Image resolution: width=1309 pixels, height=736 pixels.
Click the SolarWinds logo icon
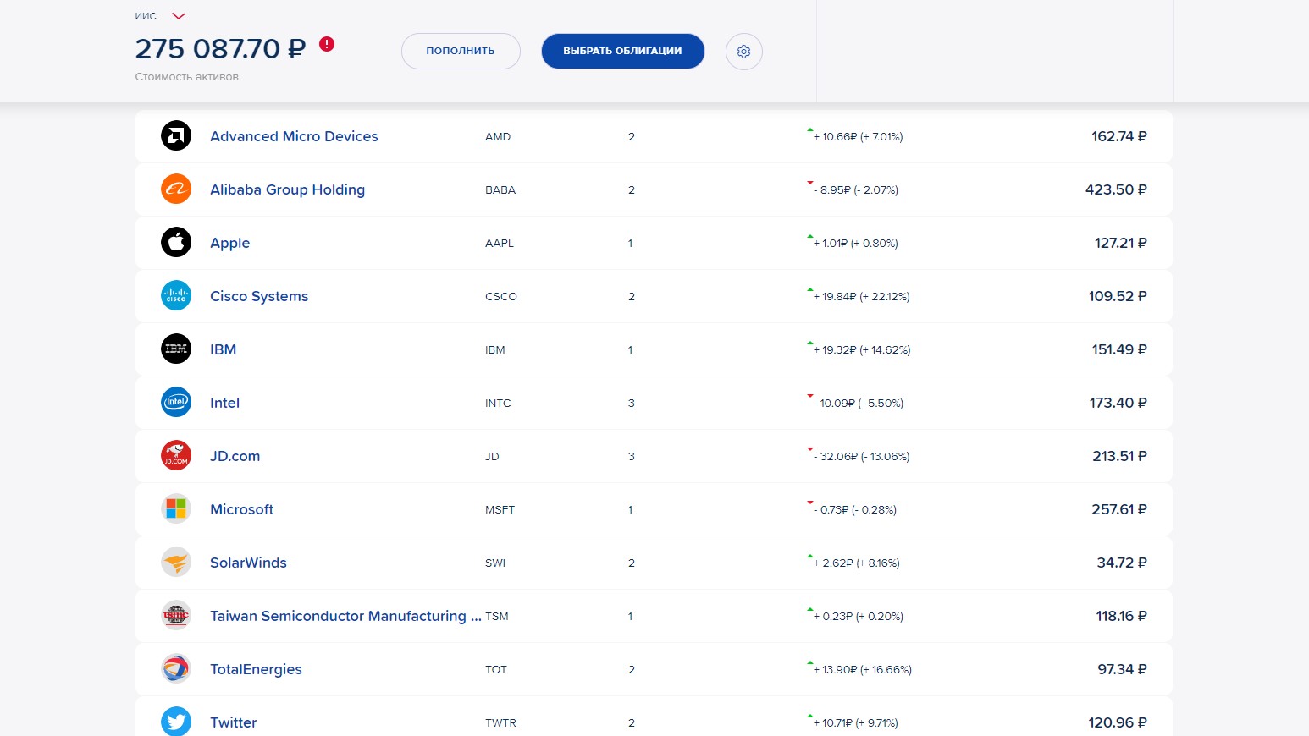(176, 562)
